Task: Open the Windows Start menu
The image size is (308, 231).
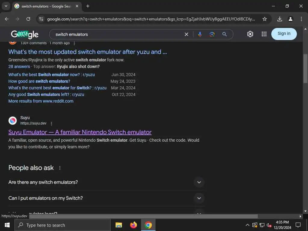Action: [7, 225]
